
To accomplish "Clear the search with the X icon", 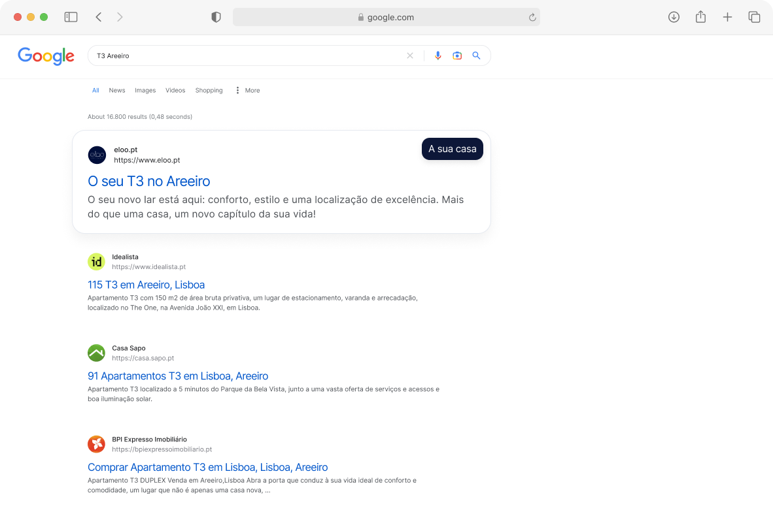I will pyautogui.click(x=409, y=56).
